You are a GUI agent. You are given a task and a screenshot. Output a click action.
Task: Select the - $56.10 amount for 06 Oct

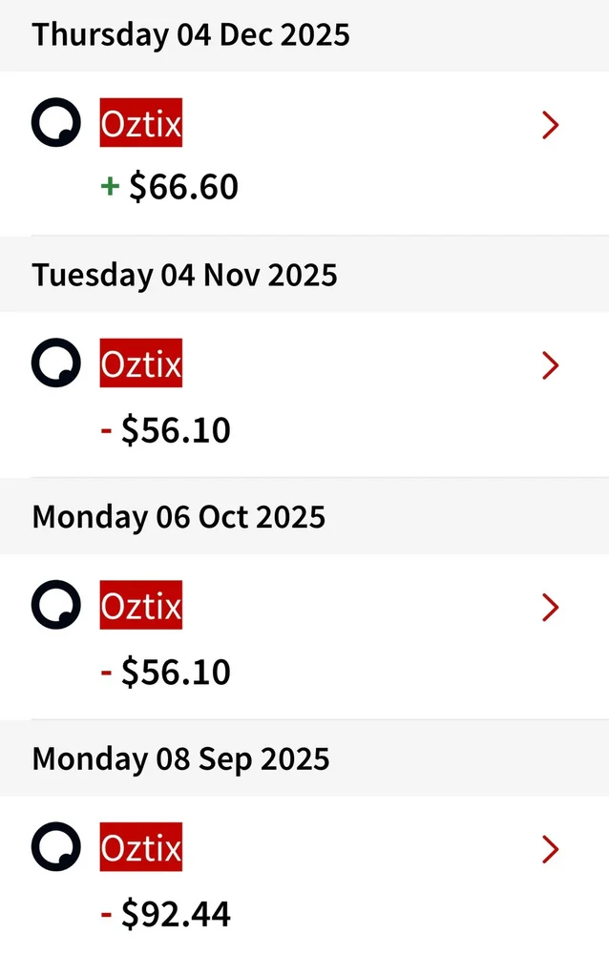coord(166,672)
